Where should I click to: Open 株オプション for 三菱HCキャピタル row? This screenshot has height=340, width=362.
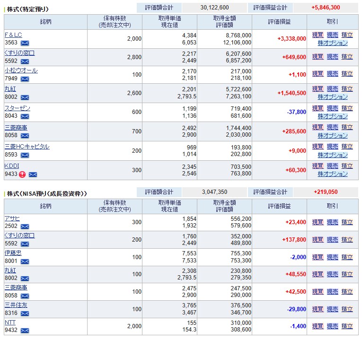333,155
